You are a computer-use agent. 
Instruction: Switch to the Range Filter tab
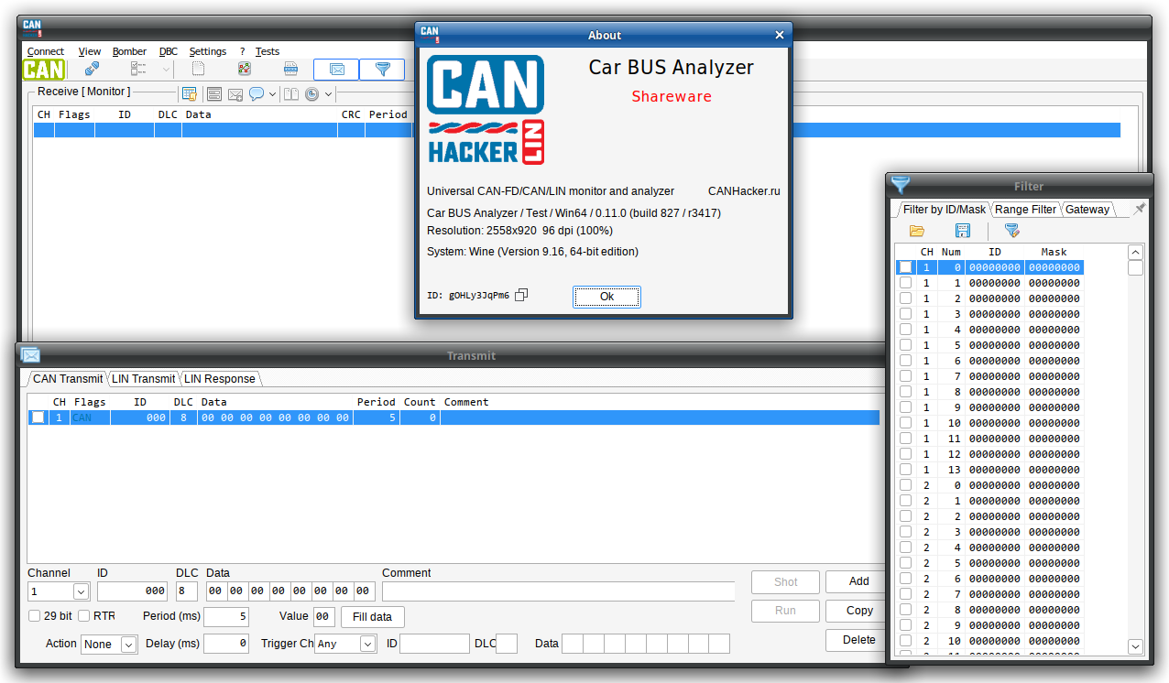point(1025,209)
